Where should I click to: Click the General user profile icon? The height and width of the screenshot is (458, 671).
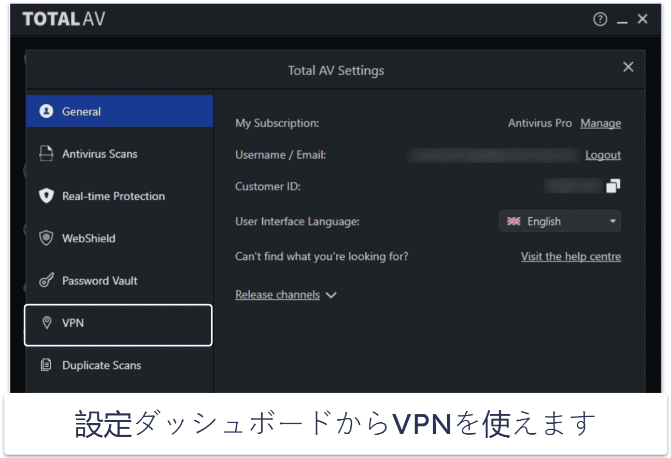click(x=47, y=111)
